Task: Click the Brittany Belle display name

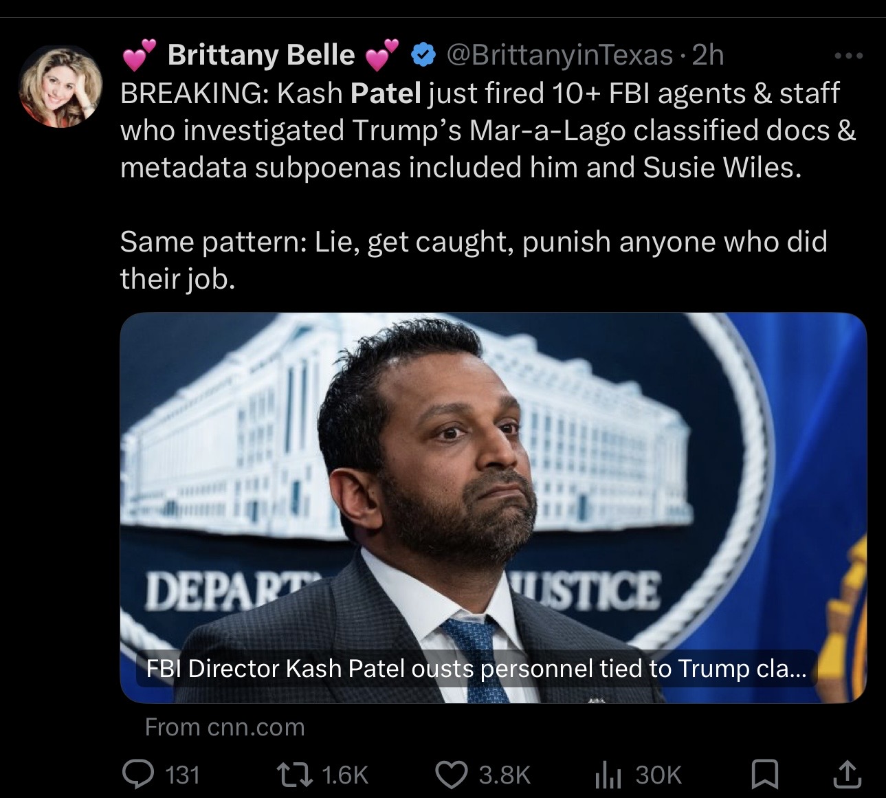Action: click(261, 54)
